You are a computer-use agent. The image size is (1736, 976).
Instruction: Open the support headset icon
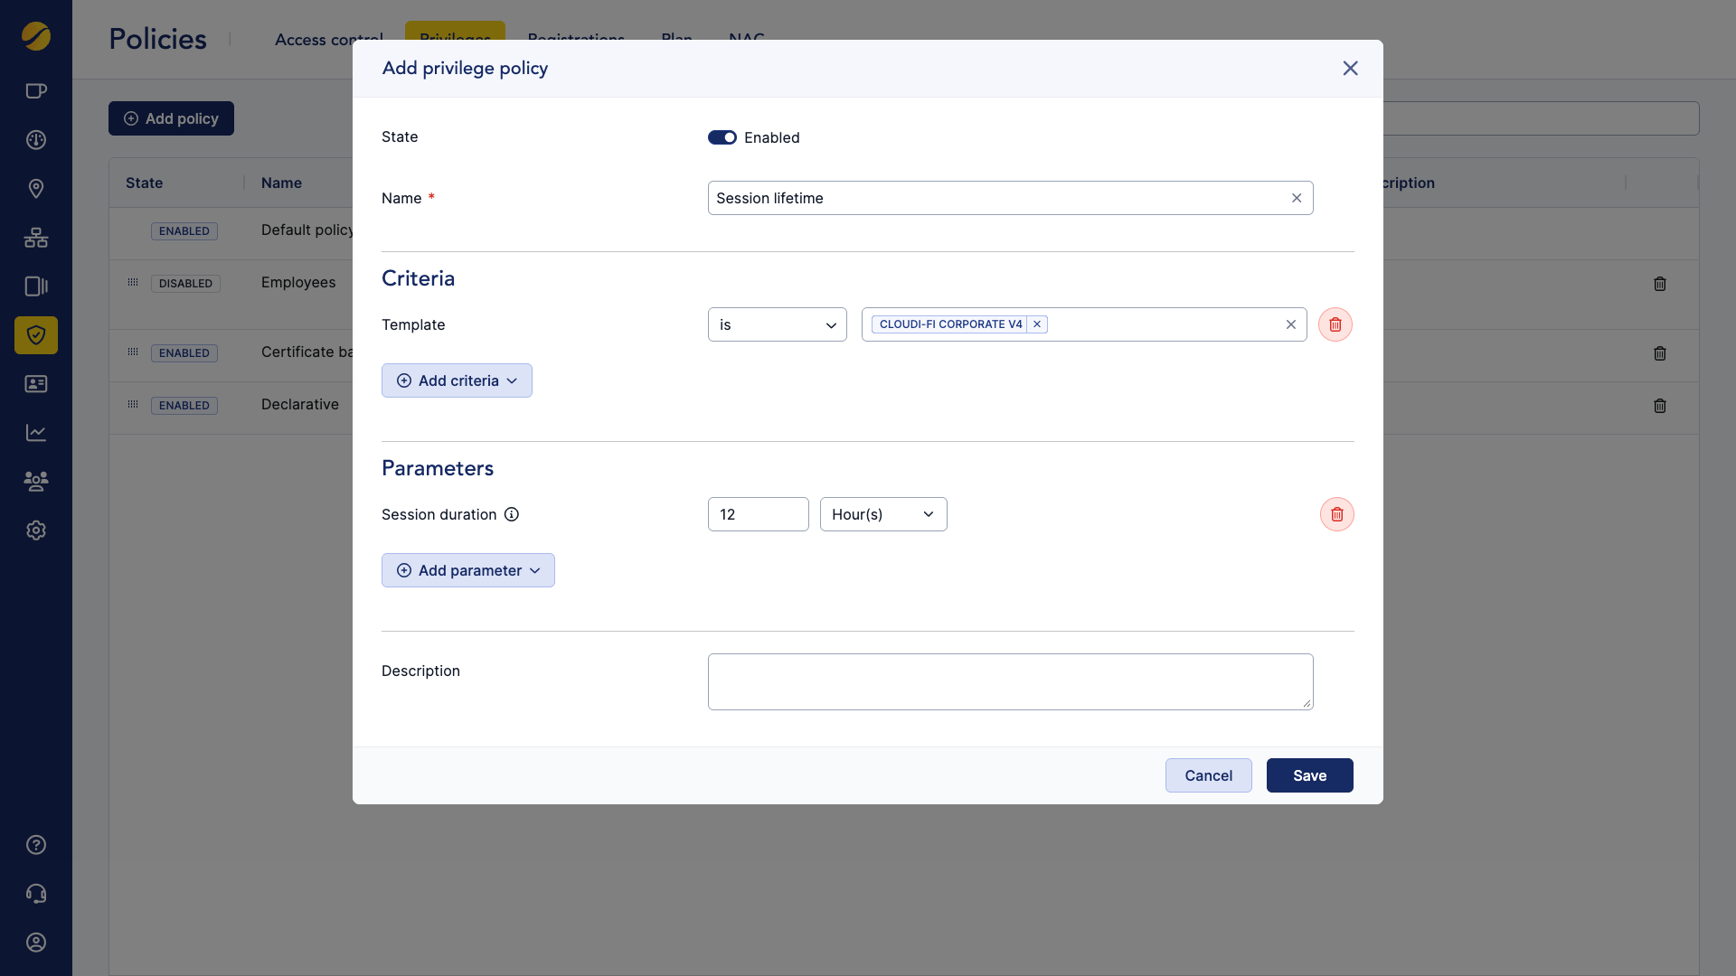click(x=36, y=894)
